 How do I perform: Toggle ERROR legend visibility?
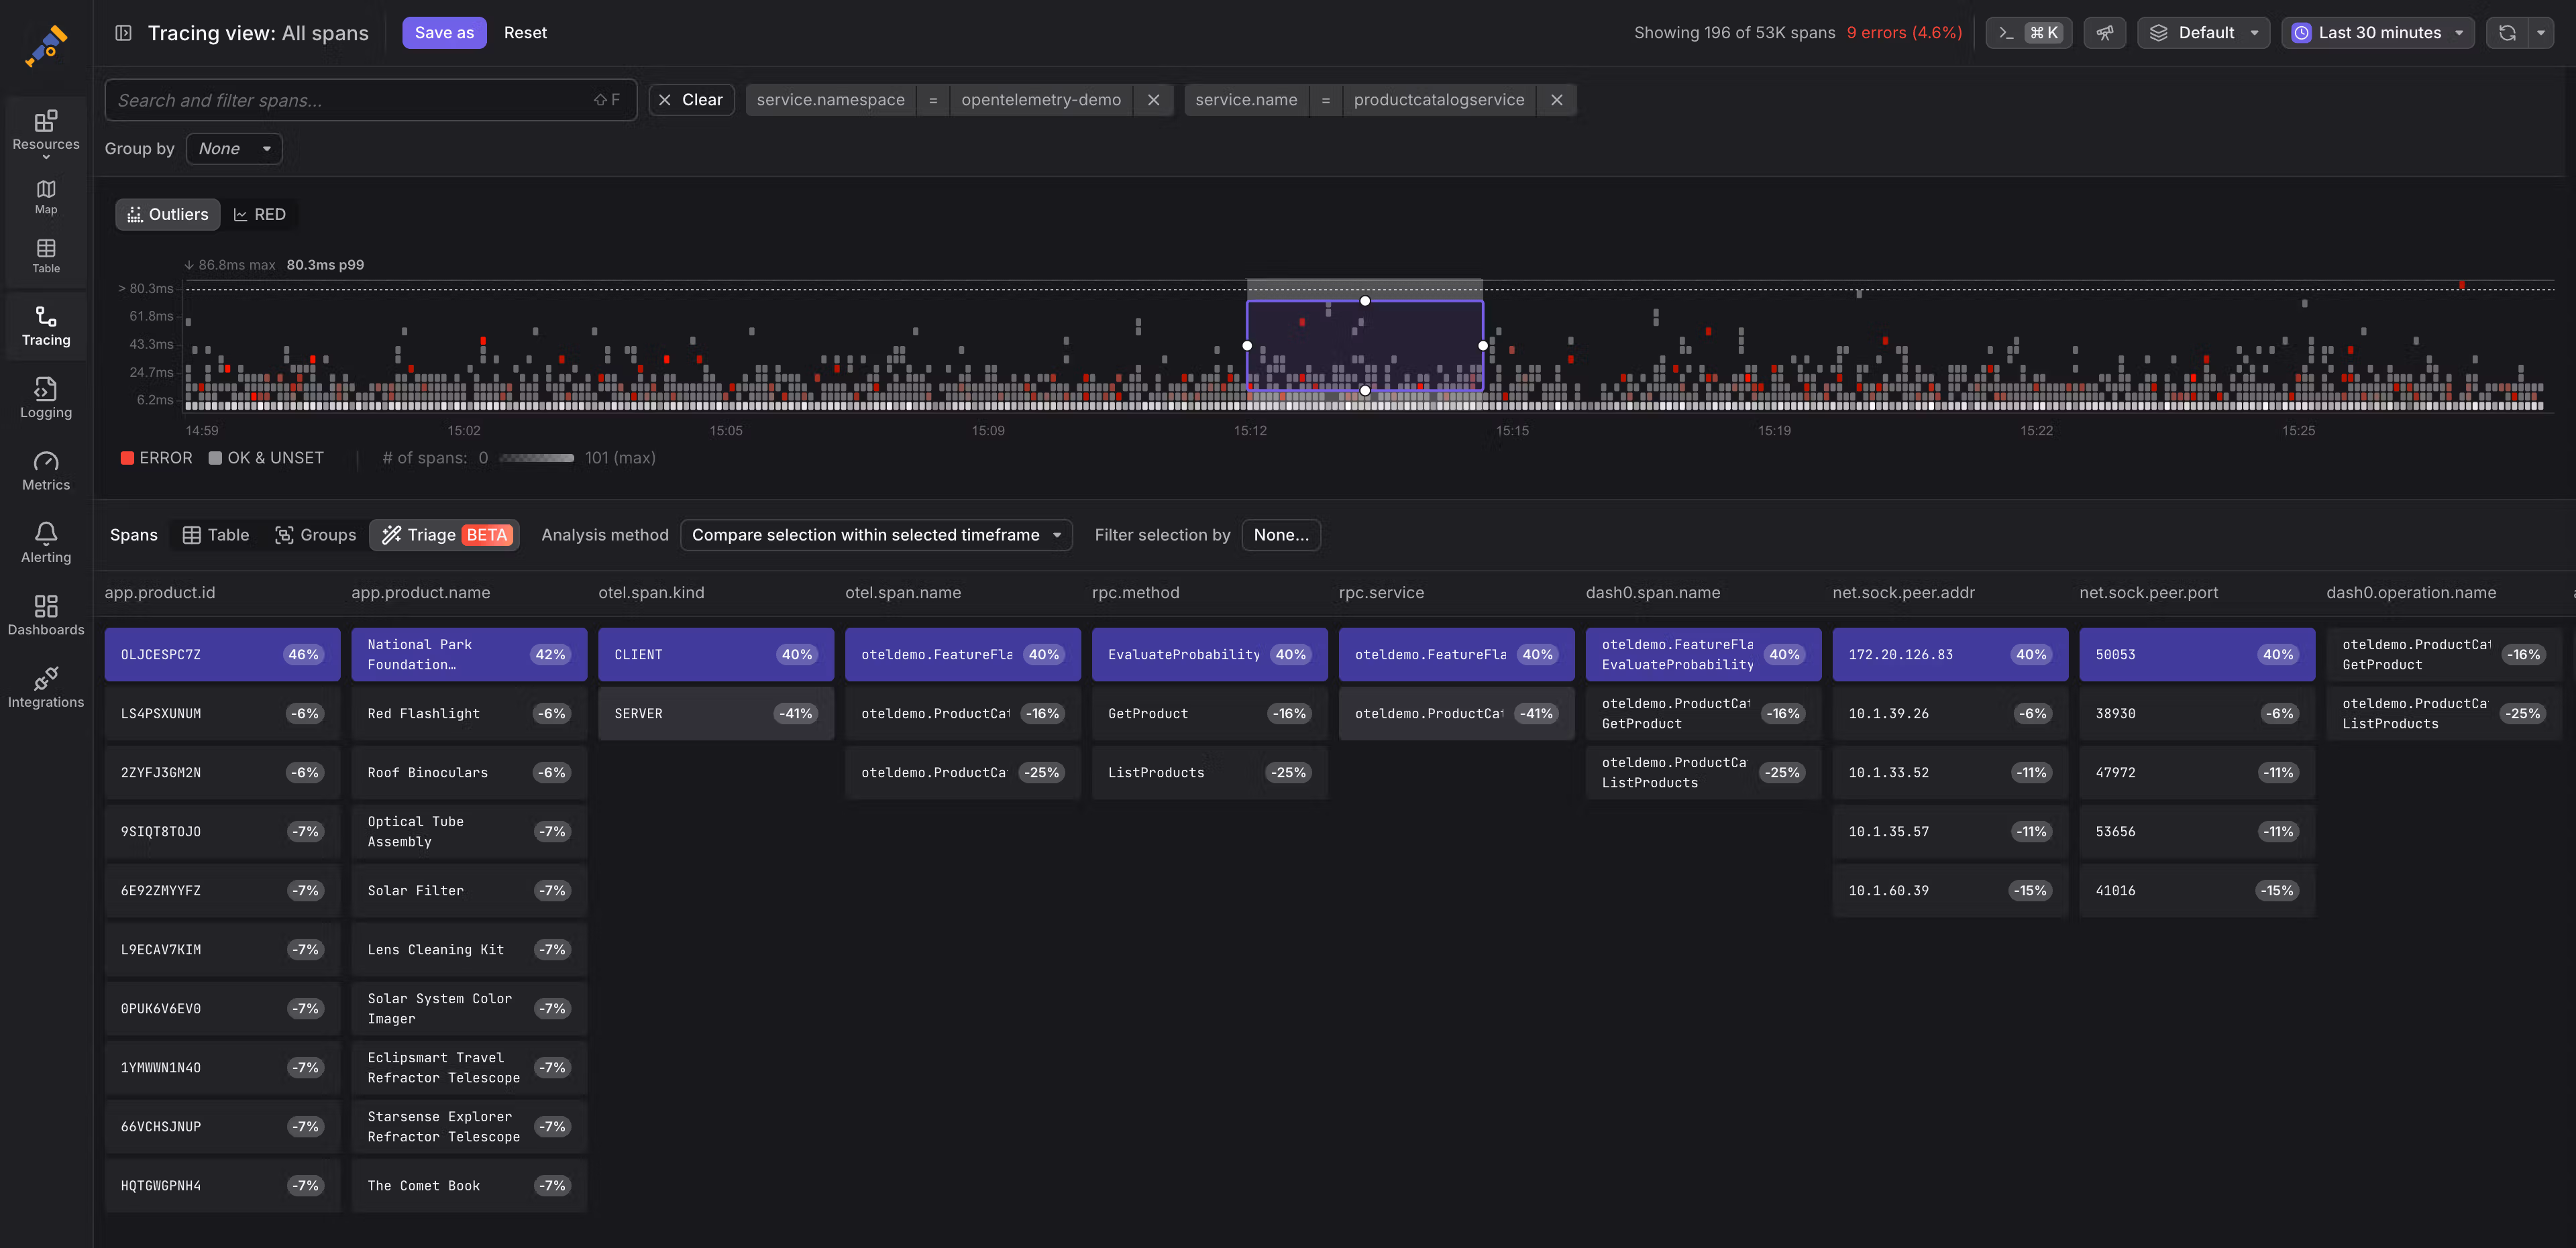click(x=156, y=458)
